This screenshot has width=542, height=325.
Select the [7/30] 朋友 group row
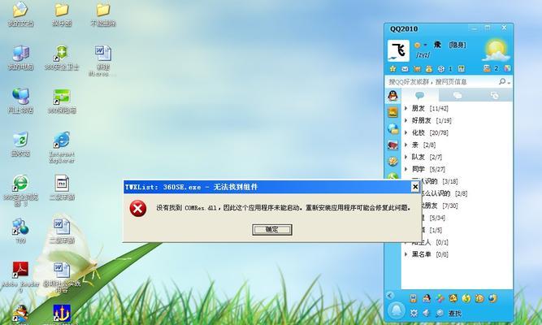[466, 206]
